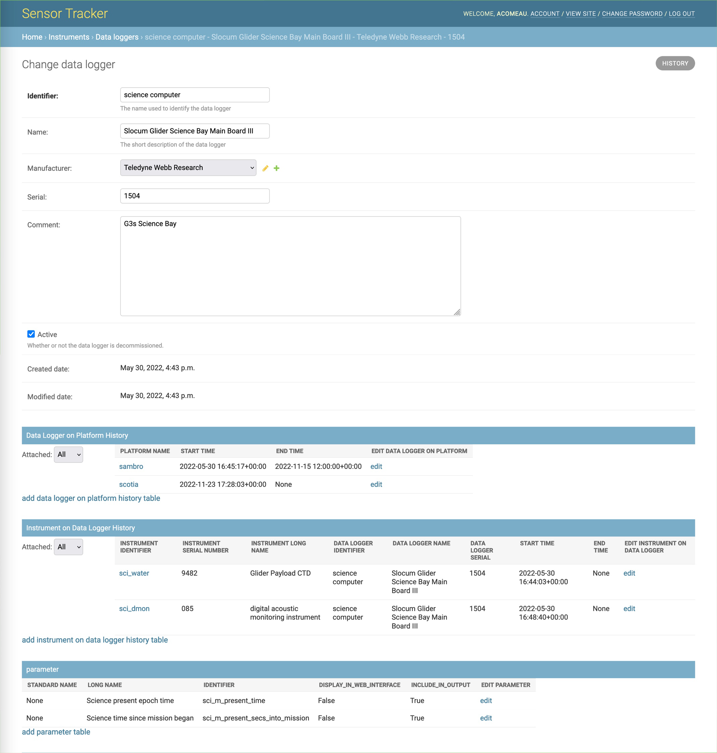This screenshot has width=717, height=753.
Task: Click the green plus add manufacturer icon
Action: [x=276, y=168]
